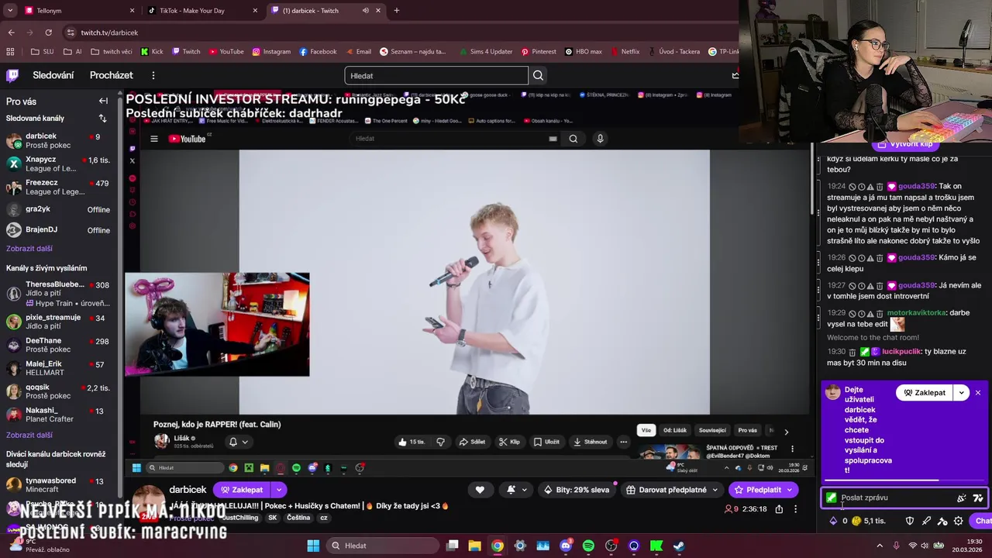Collapse the Pro vás sidebar arrow

[103, 101]
